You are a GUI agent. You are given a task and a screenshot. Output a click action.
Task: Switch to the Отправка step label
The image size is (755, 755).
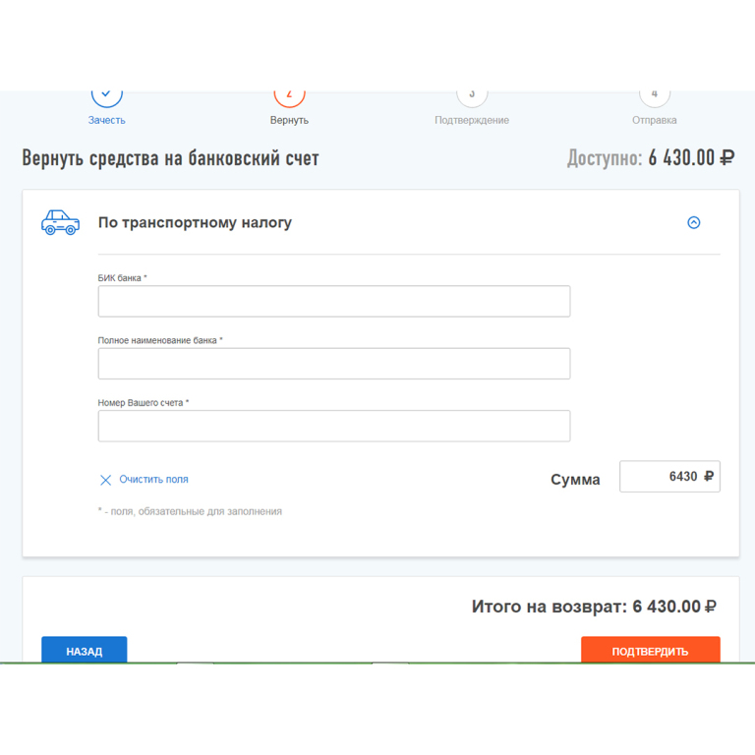point(654,120)
